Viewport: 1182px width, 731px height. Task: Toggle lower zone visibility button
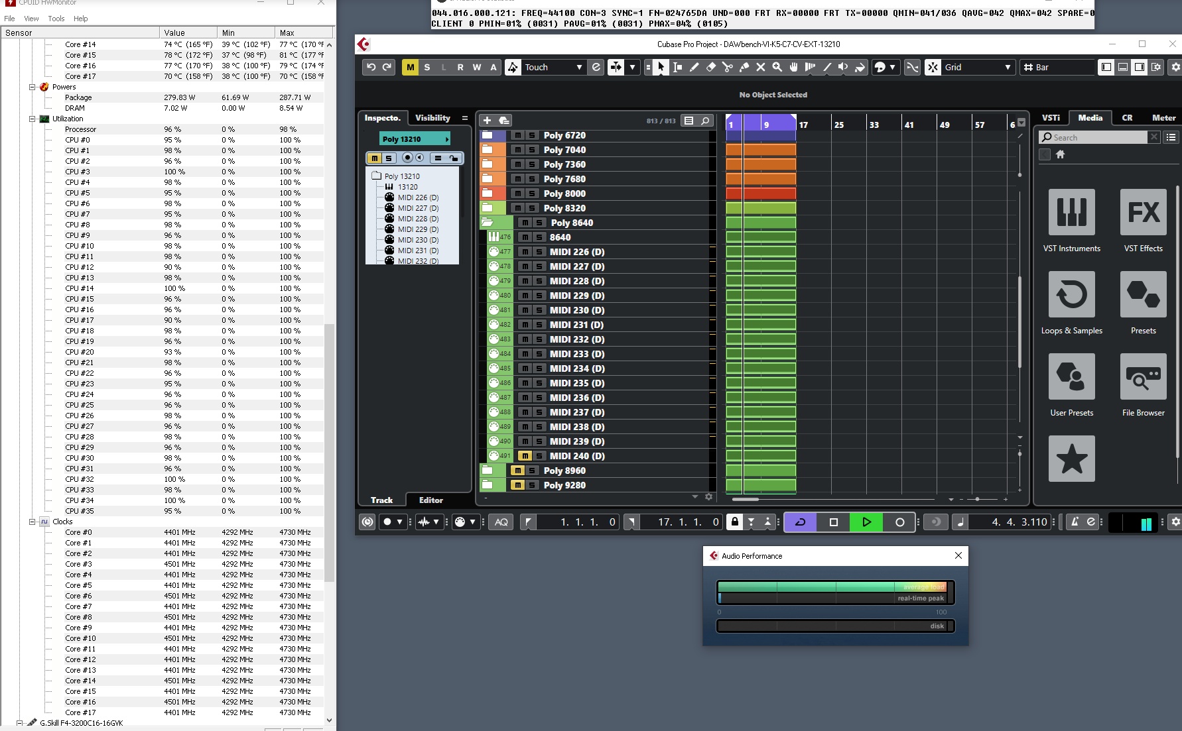1123,67
